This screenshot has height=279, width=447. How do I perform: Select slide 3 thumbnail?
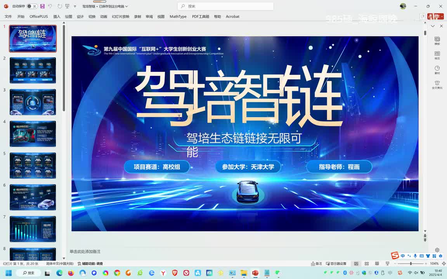tap(33, 102)
